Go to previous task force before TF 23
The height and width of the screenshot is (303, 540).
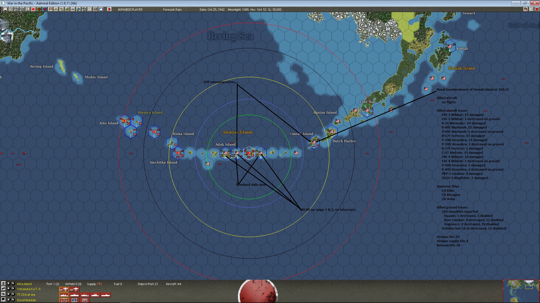[8, 294]
